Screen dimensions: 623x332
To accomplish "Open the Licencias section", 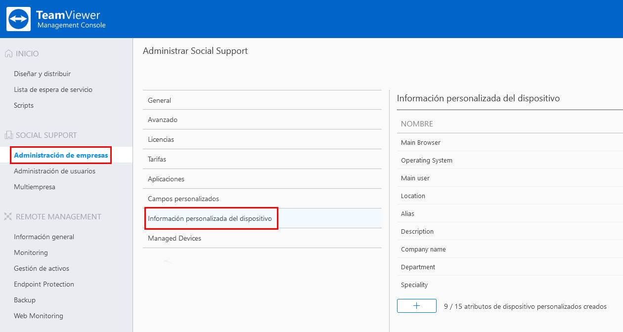I will (x=262, y=139).
